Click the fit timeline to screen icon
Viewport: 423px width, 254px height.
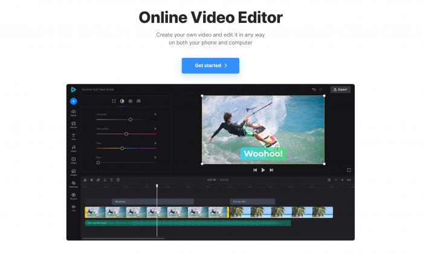(x=349, y=180)
